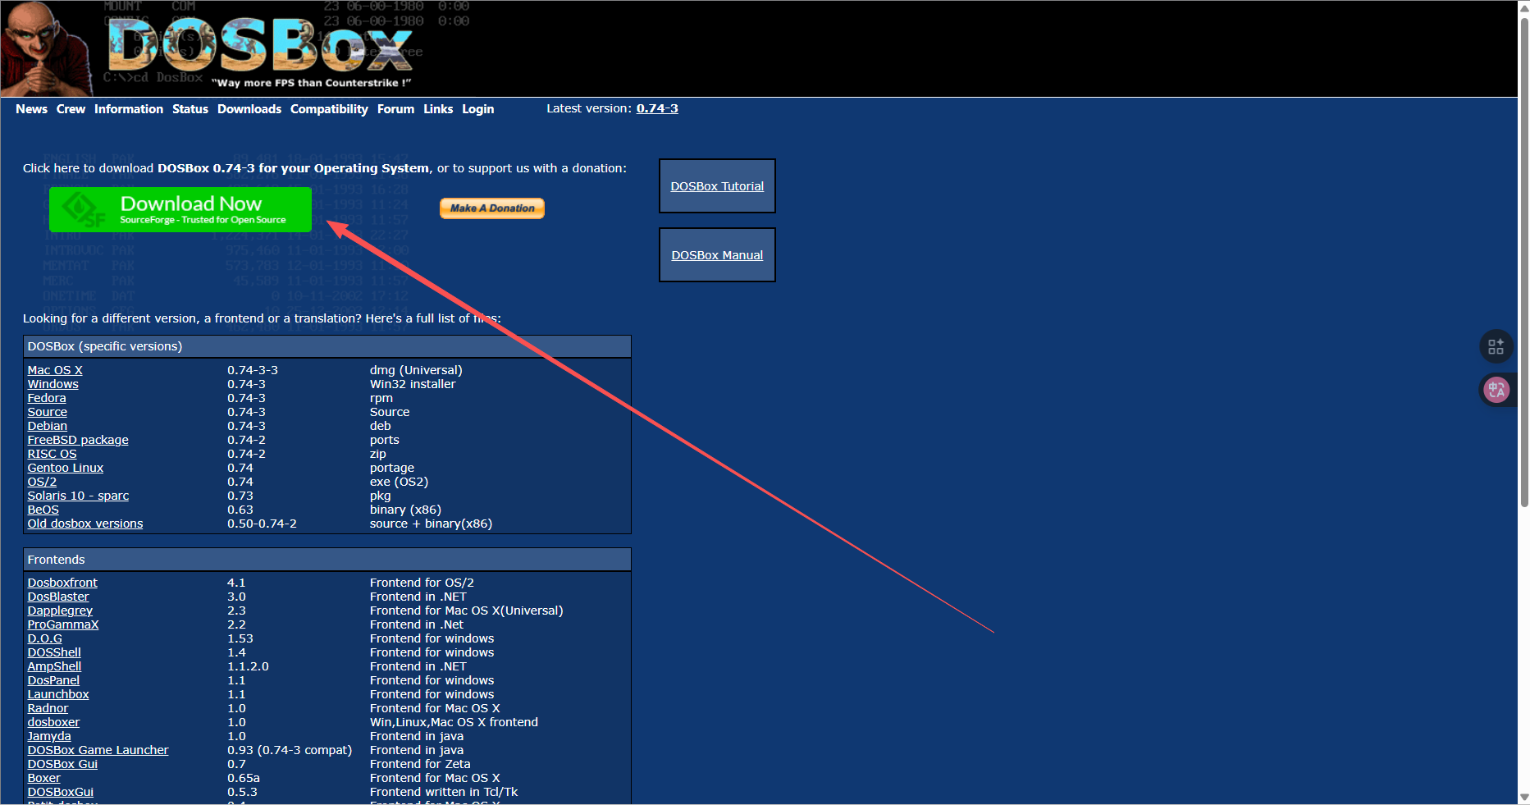The image size is (1530, 805).
Task: Go to the Compatibility page
Action: [x=329, y=109]
